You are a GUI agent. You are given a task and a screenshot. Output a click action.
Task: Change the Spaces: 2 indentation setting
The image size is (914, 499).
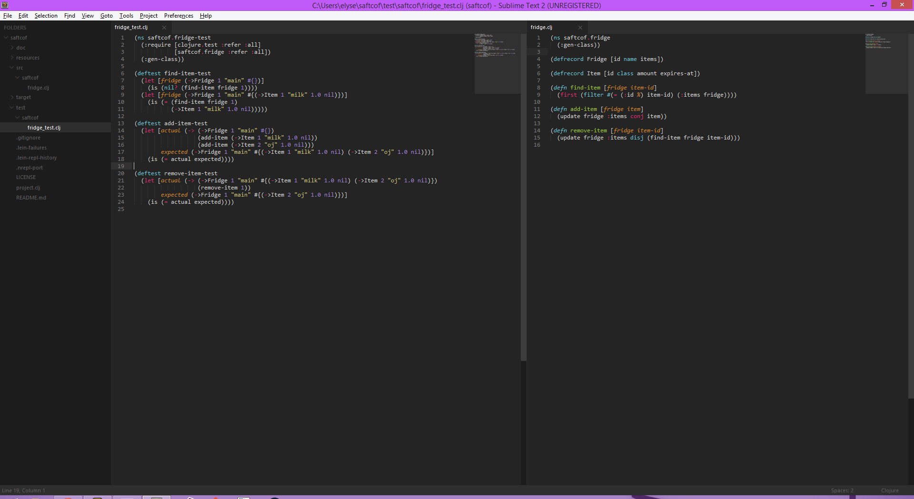(x=842, y=490)
